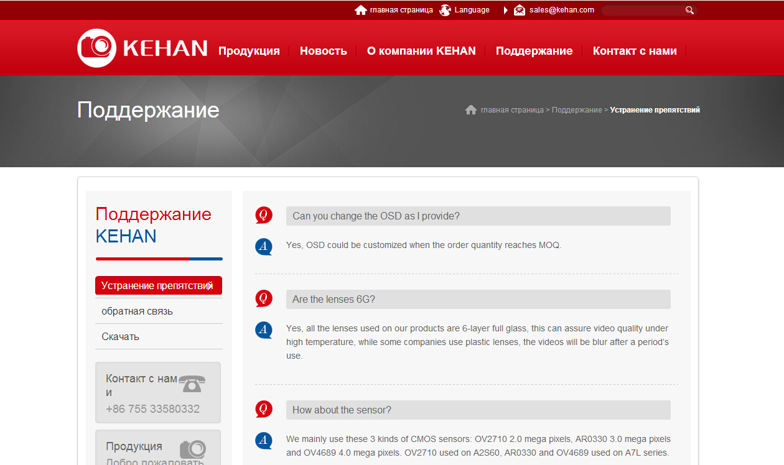Viewport: 784px width, 465px height.
Task: Click the 'Can you change the OSD' question bar
Action: [478, 216]
